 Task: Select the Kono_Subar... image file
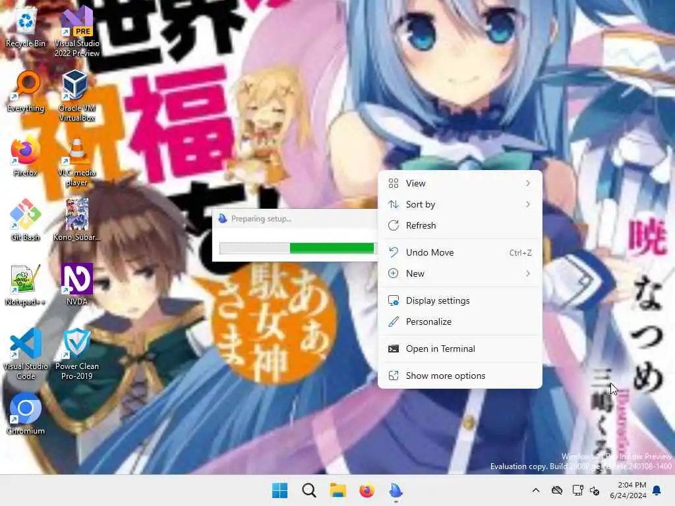[76, 221]
